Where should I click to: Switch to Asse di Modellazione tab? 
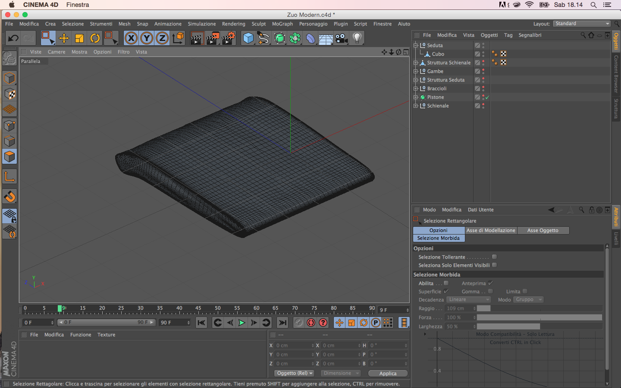pos(491,230)
